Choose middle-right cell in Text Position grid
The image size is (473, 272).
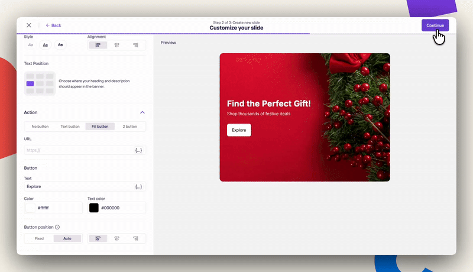point(50,83)
